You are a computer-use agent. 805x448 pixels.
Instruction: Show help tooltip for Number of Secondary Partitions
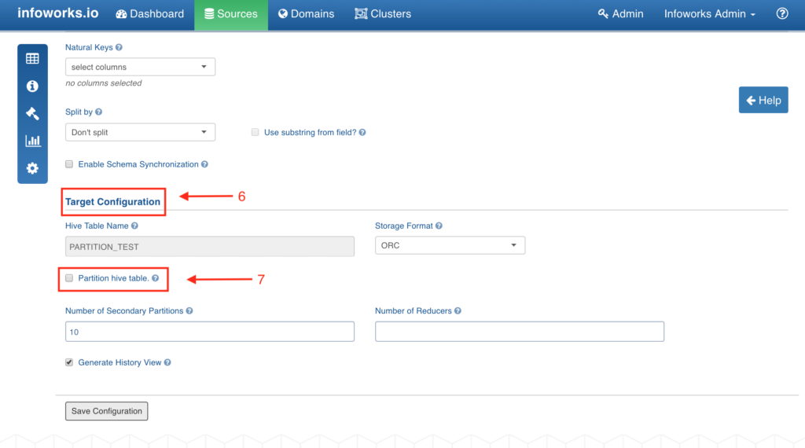(x=189, y=311)
